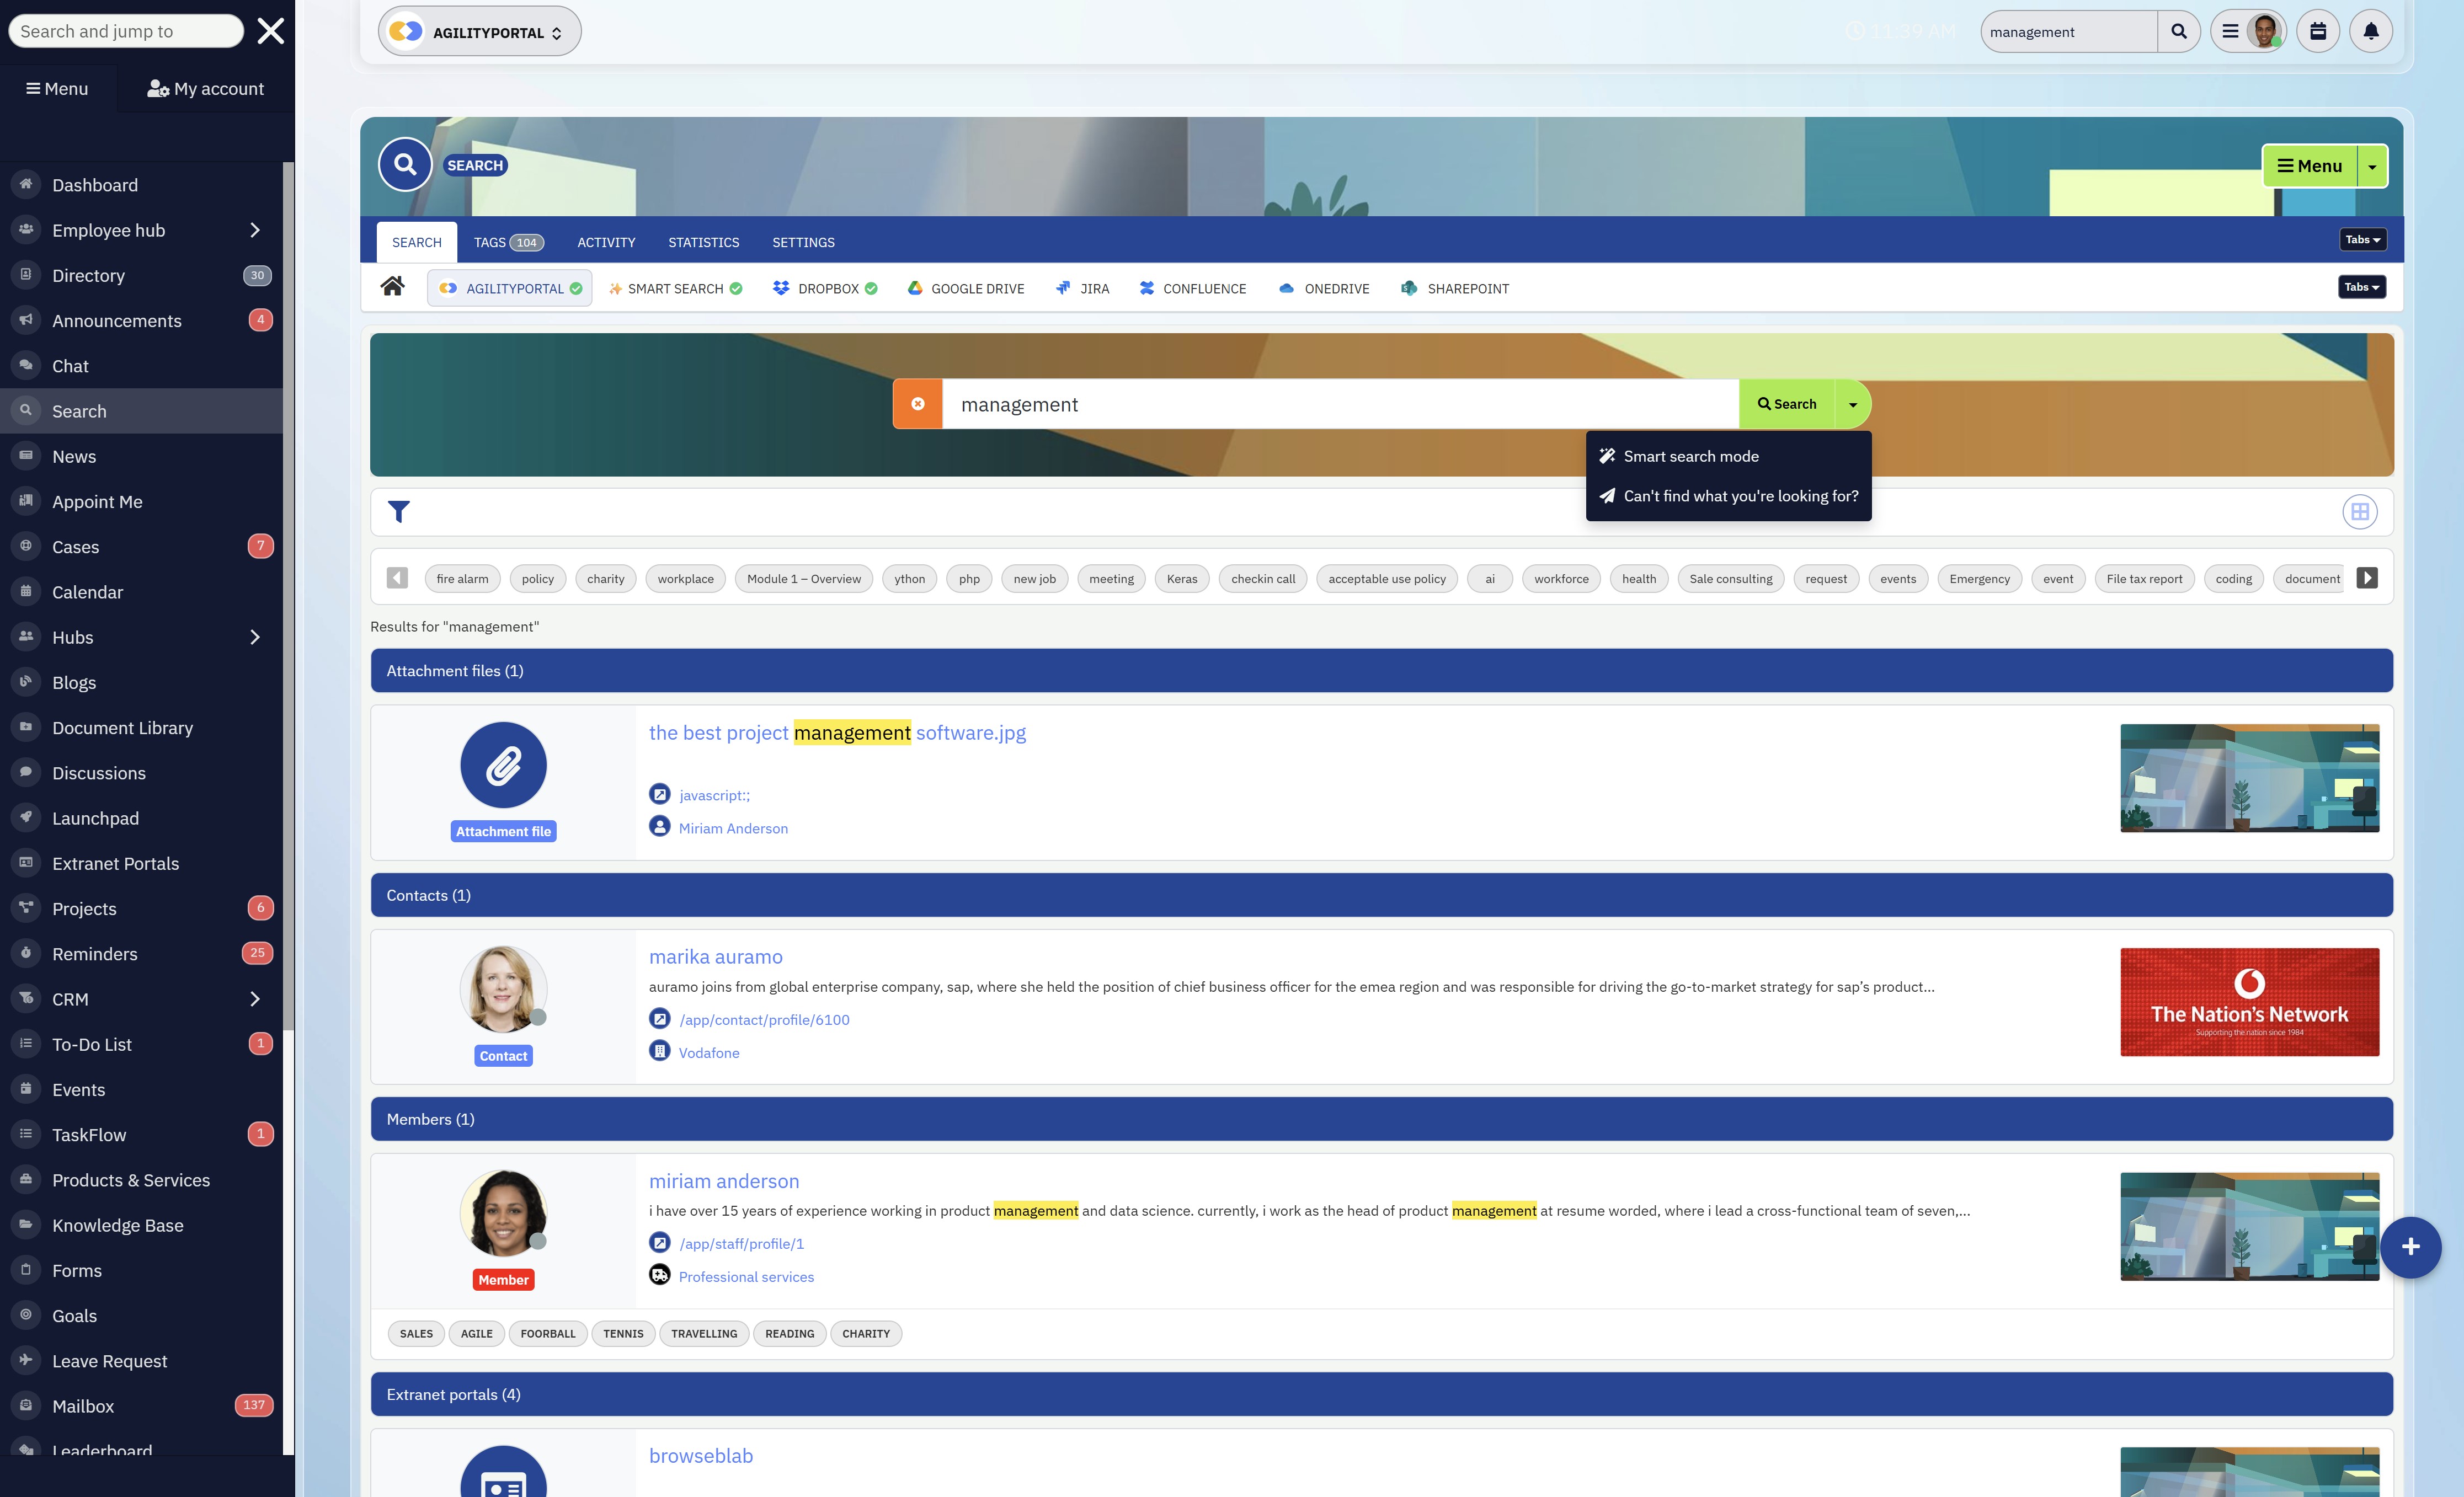
Task: Clear search with orange X button
Action: tap(917, 404)
